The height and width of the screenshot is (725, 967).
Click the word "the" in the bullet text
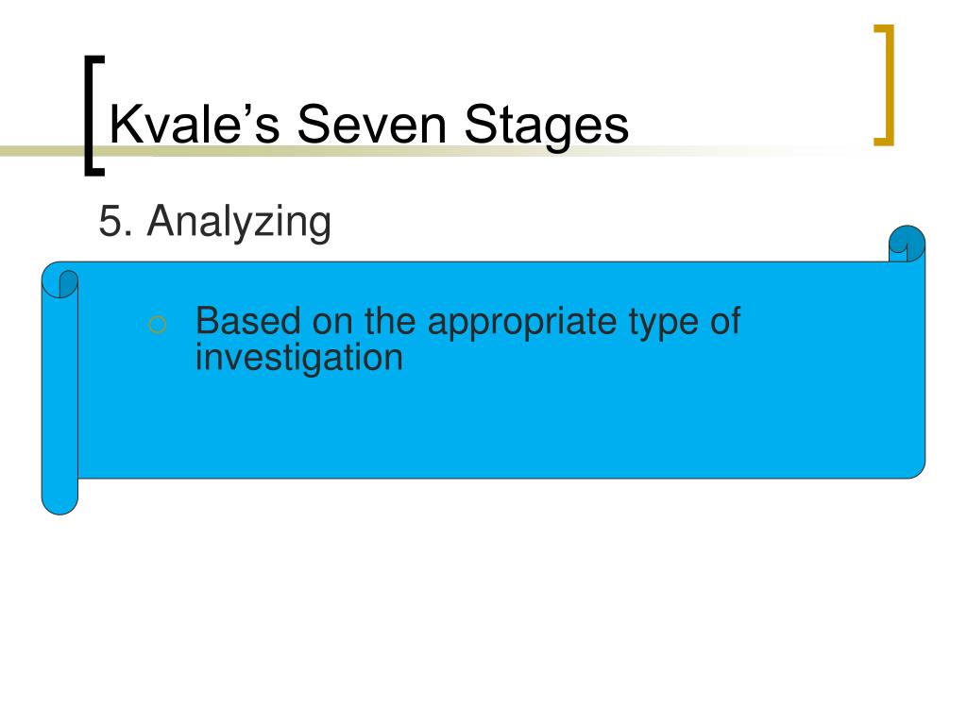(390, 321)
